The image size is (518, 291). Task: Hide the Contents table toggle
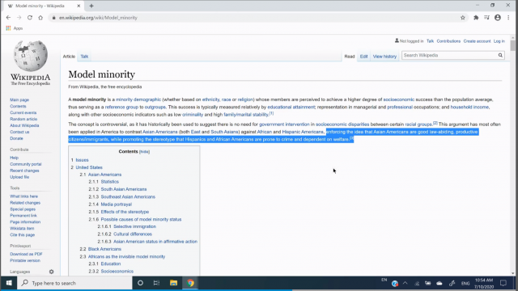pos(144,152)
